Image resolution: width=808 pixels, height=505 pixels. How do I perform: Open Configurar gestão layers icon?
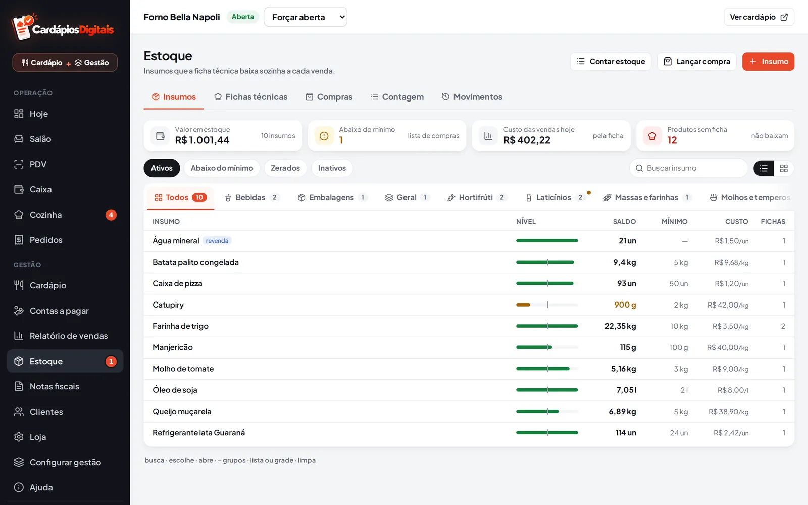(x=19, y=462)
